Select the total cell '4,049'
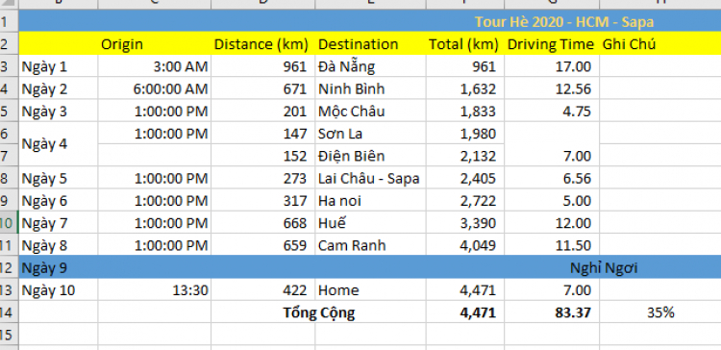The height and width of the screenshot is (350, 721). coord(465,245)
